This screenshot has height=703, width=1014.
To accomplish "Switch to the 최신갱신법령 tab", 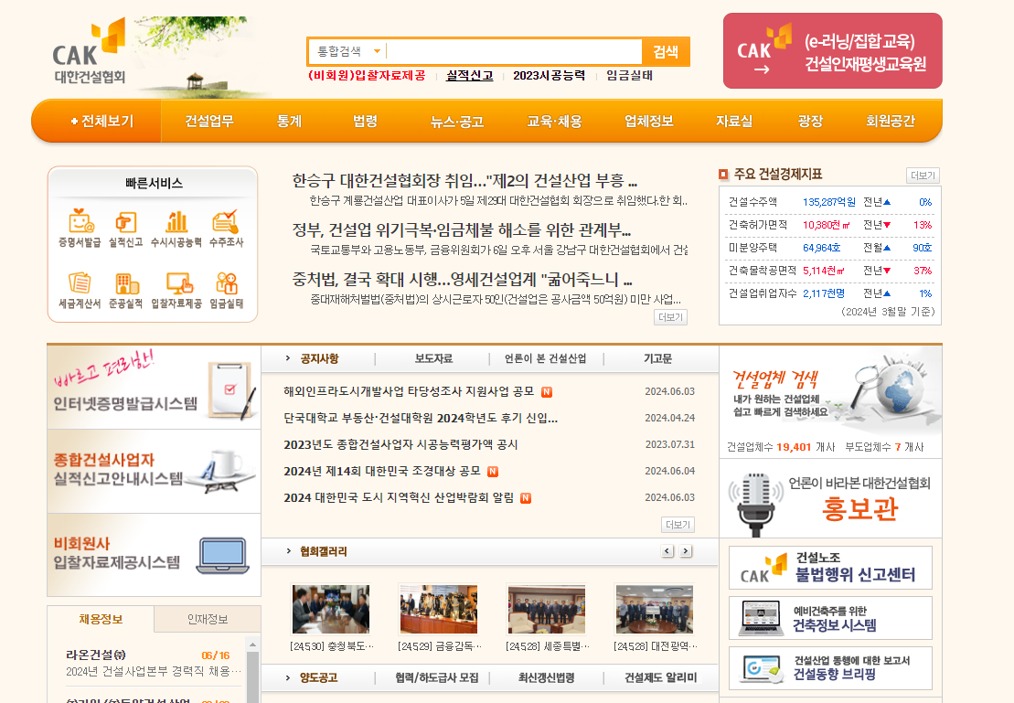I will click(547, 677).
